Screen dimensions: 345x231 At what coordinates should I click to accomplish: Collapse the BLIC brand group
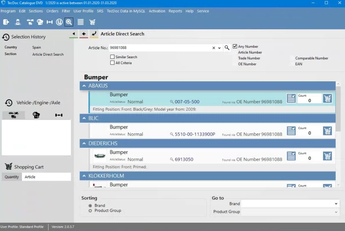pyautogui.click(x=84, y=118)
